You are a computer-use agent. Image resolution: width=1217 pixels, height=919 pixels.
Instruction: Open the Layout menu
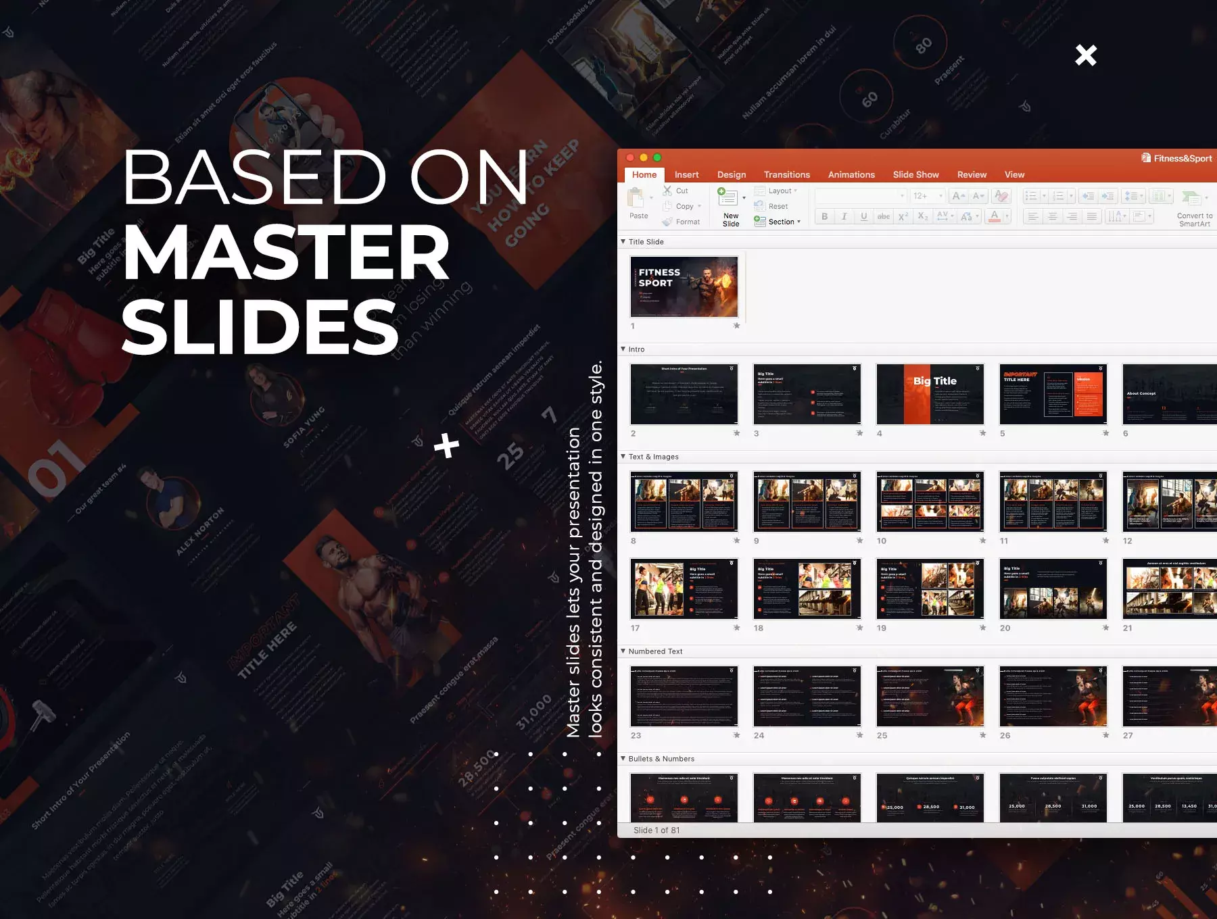click(775, 191)
